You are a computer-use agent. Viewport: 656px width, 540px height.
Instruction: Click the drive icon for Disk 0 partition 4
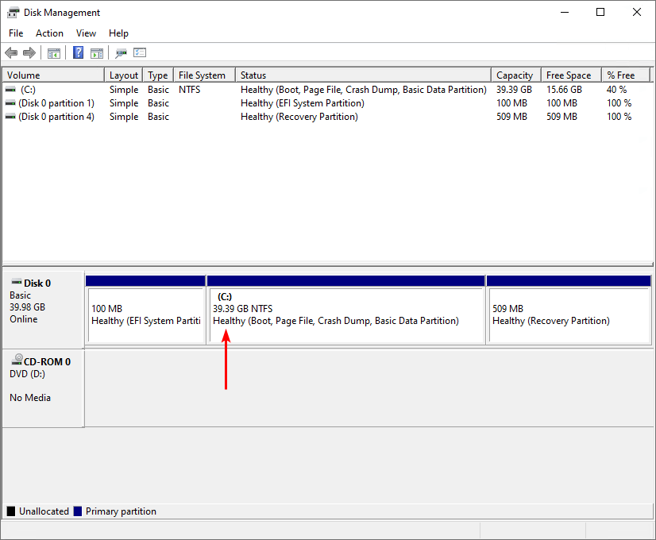tap(10, 117)
